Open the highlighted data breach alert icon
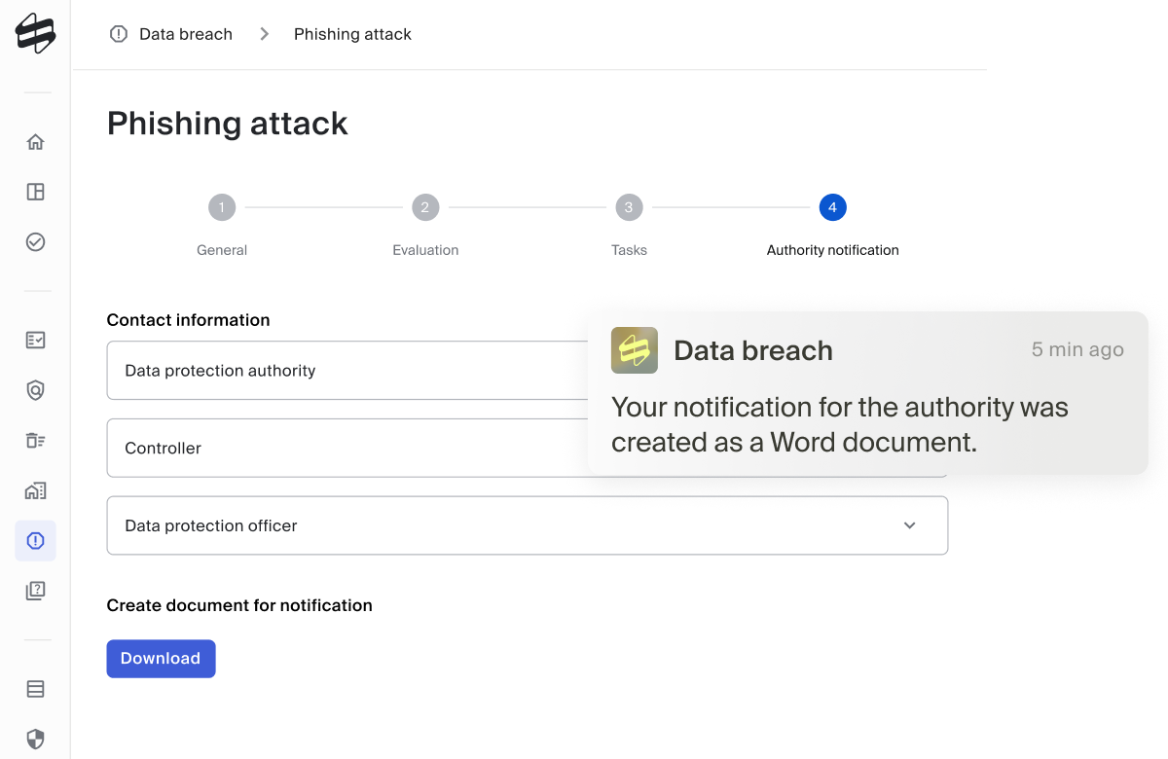Viewport: 1168px width, 759px height. [x=35, y=541]
